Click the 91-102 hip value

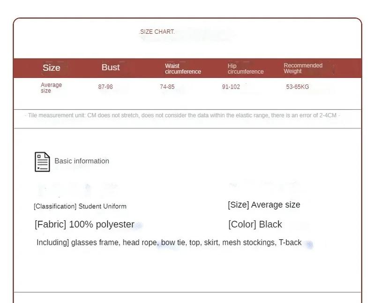click(x=231, y=87)
